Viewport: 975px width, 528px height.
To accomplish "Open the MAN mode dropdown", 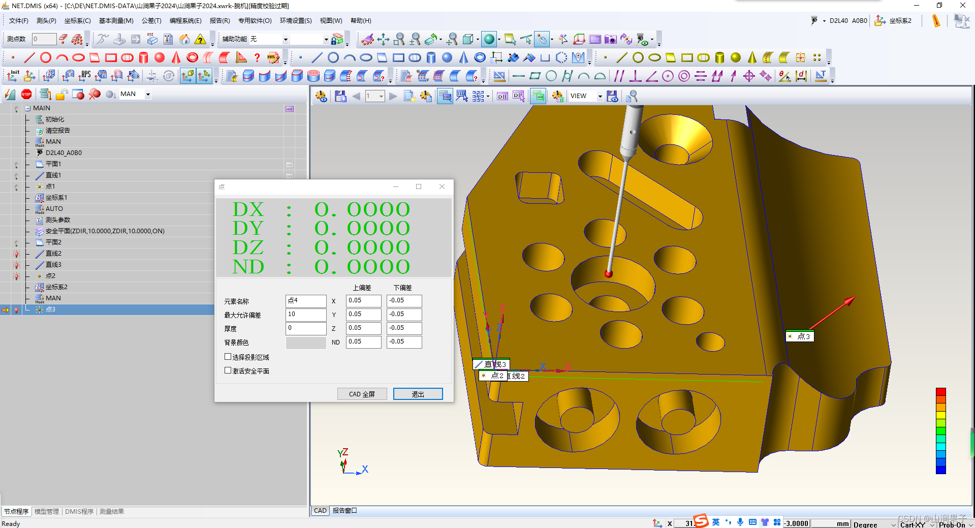I will pos(148,94).
